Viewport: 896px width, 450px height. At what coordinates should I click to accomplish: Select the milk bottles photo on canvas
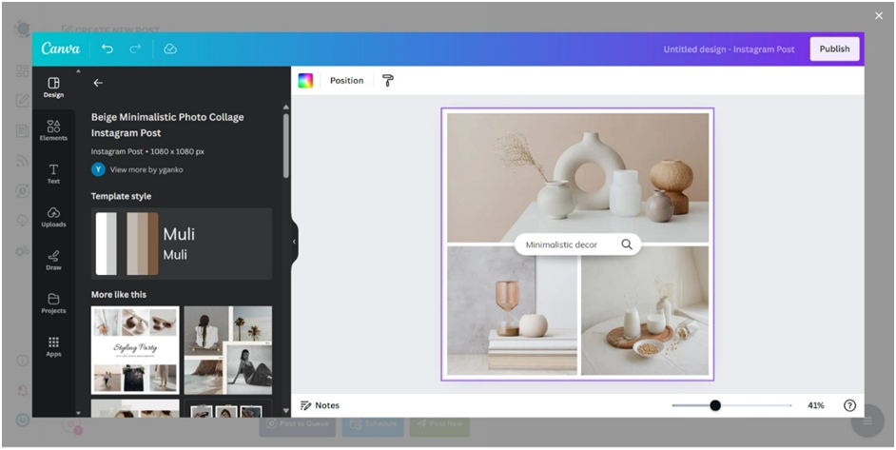point(645,310)
